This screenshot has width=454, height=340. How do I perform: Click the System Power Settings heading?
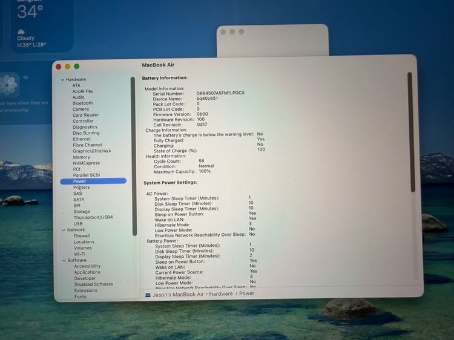pos(171,182)
